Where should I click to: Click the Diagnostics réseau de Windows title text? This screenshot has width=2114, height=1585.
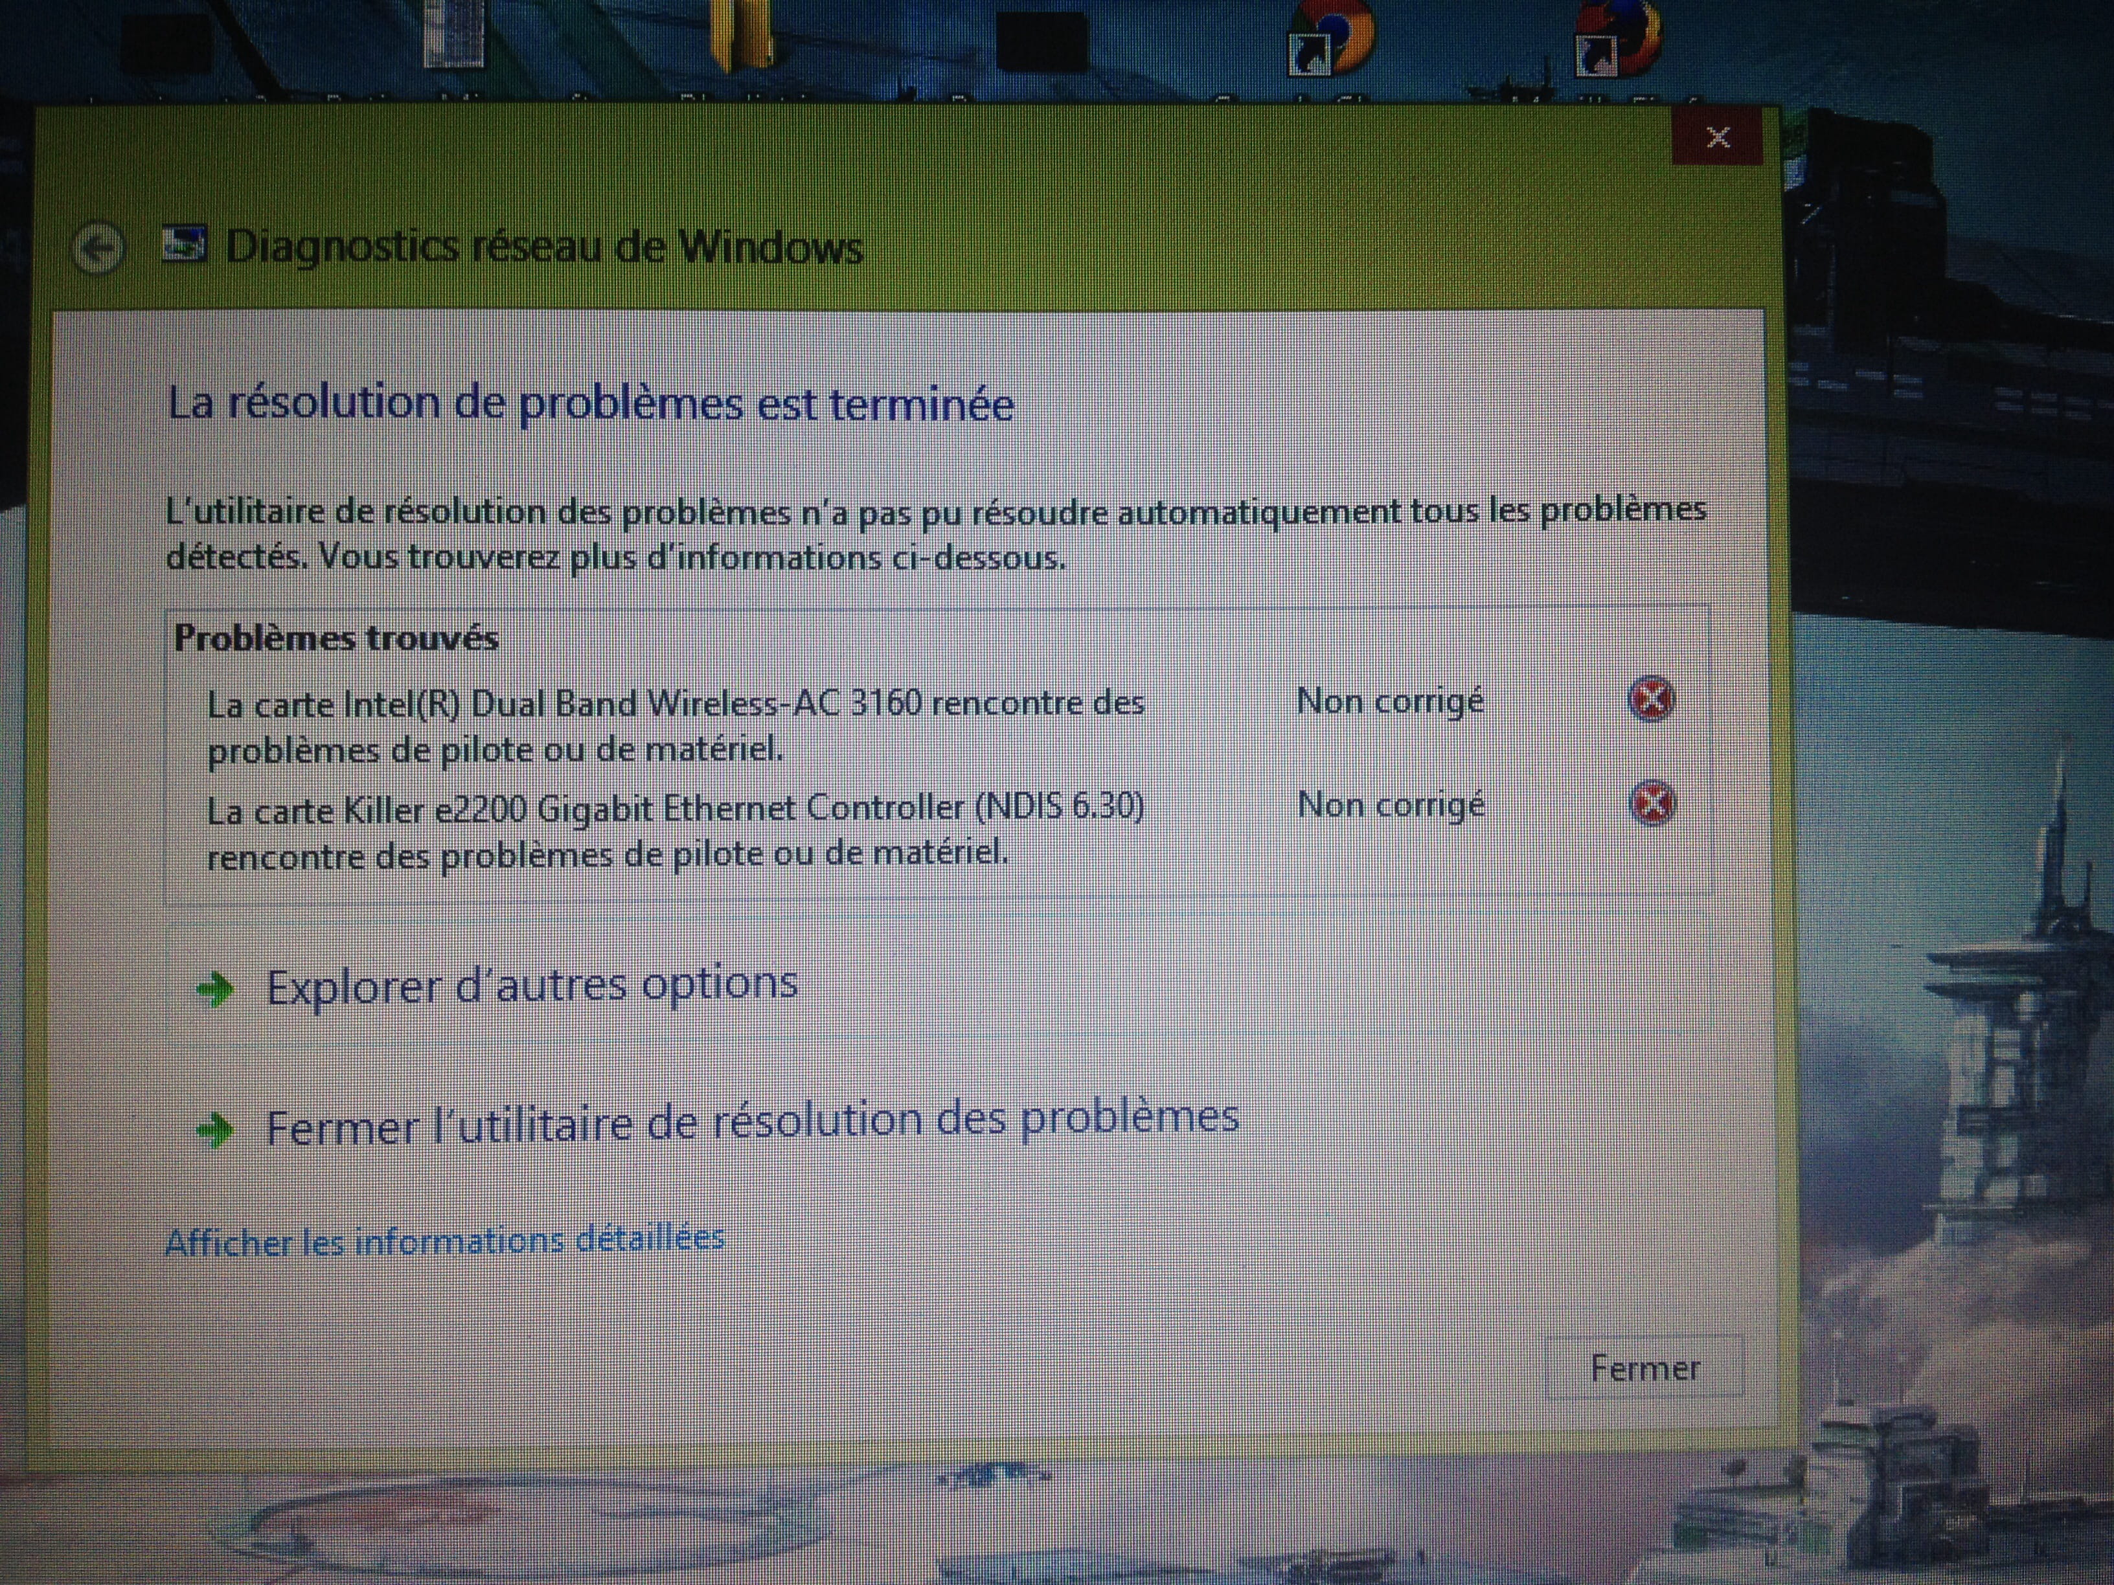click(x=544, y=247)
